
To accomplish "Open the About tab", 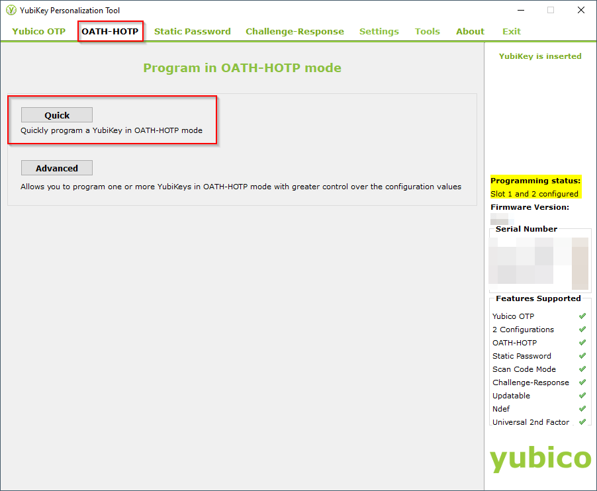I will (470, 31).
